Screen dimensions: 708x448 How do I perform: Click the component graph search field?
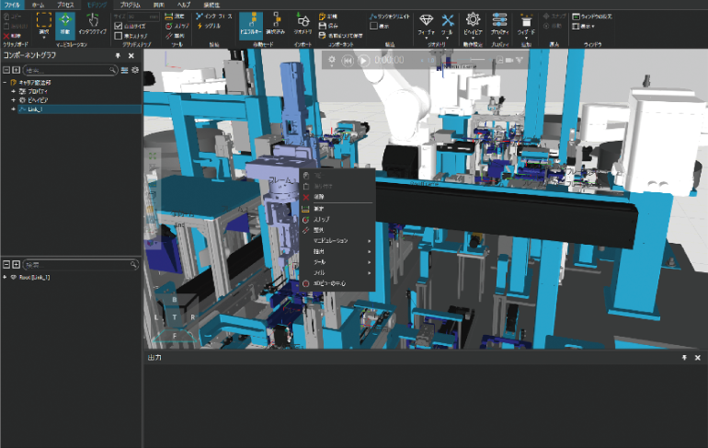tap(69, 69)
